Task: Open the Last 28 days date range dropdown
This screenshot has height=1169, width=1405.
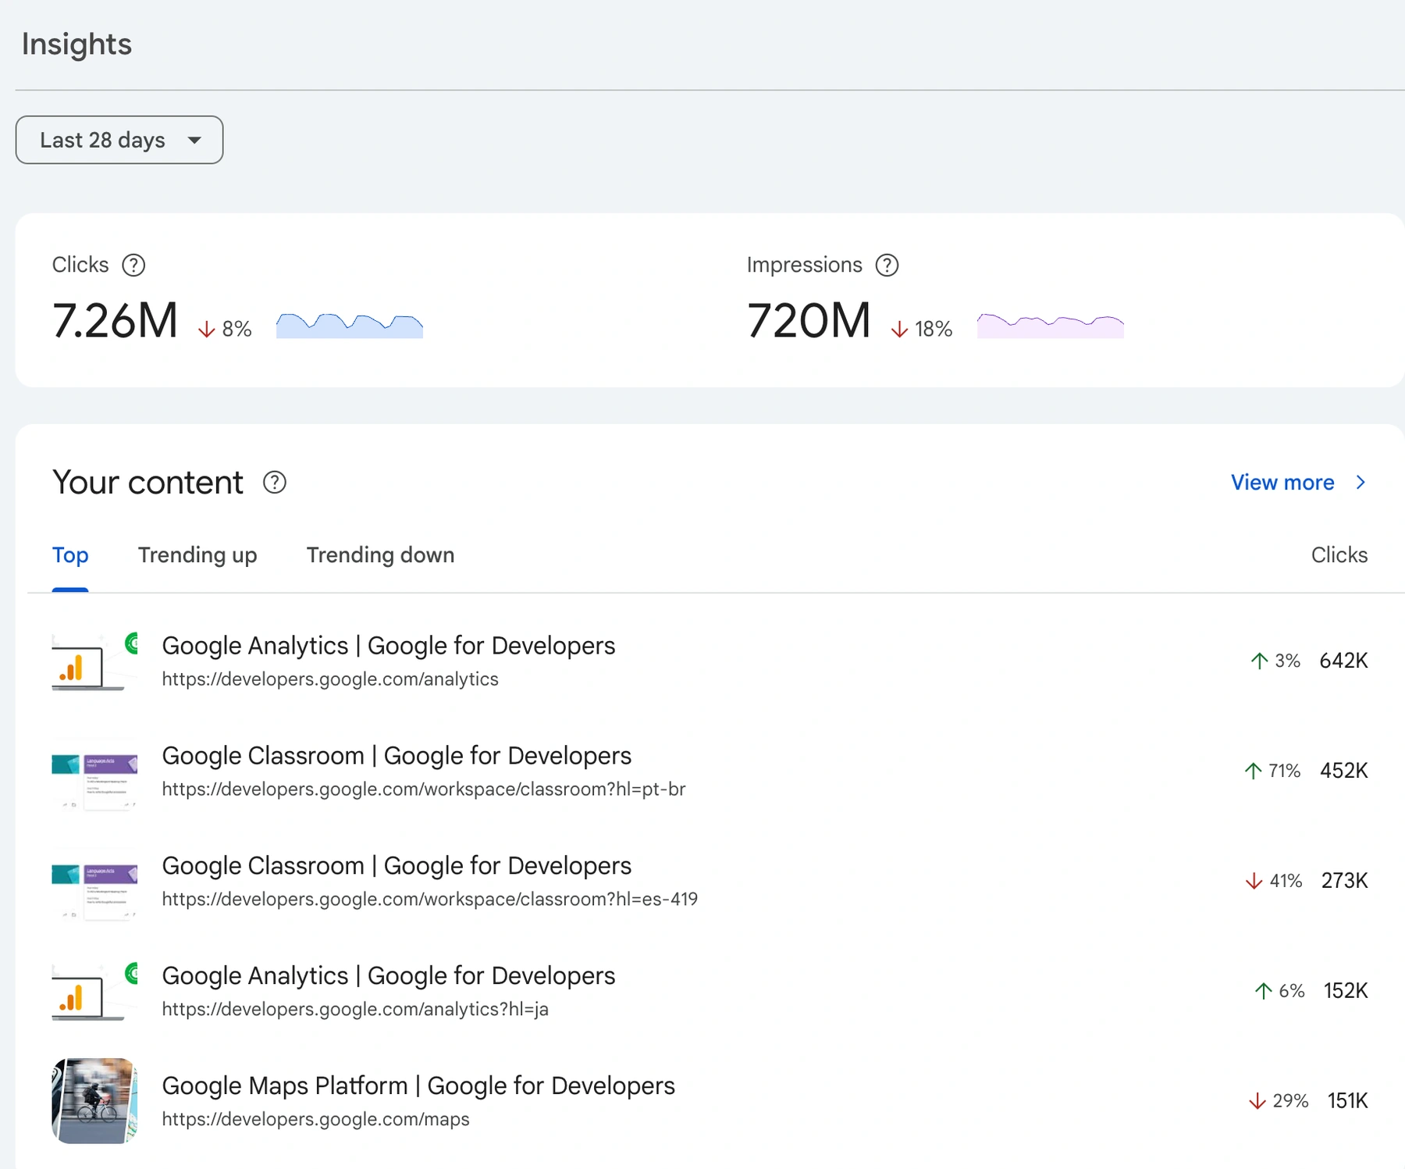Action: coord(119,140)
